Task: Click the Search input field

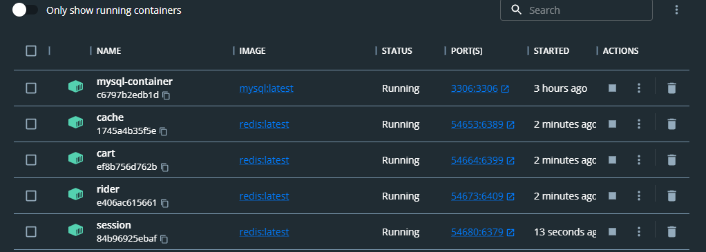Action: pyautogui.click(x=576, y=10)
